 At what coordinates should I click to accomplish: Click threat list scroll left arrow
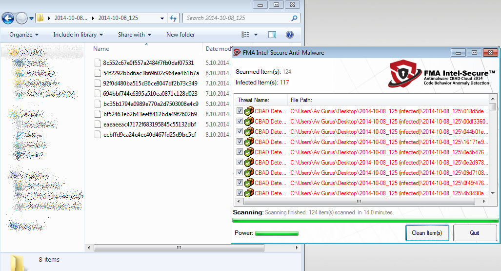(239, 201)
